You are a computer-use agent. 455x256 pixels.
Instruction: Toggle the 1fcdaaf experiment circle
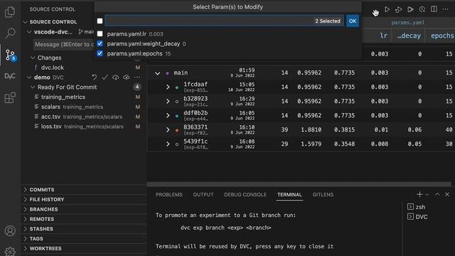coord(177,87)
